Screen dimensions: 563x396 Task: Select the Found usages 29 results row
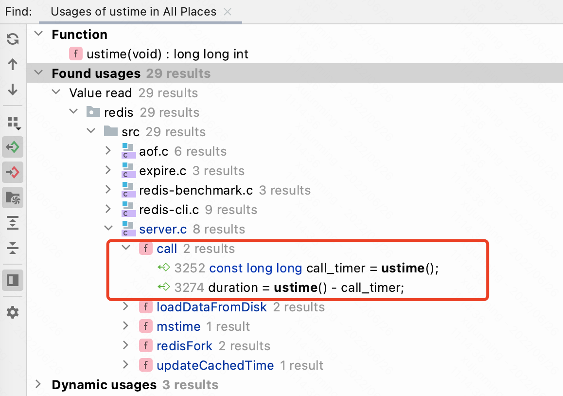coord(295,73)
